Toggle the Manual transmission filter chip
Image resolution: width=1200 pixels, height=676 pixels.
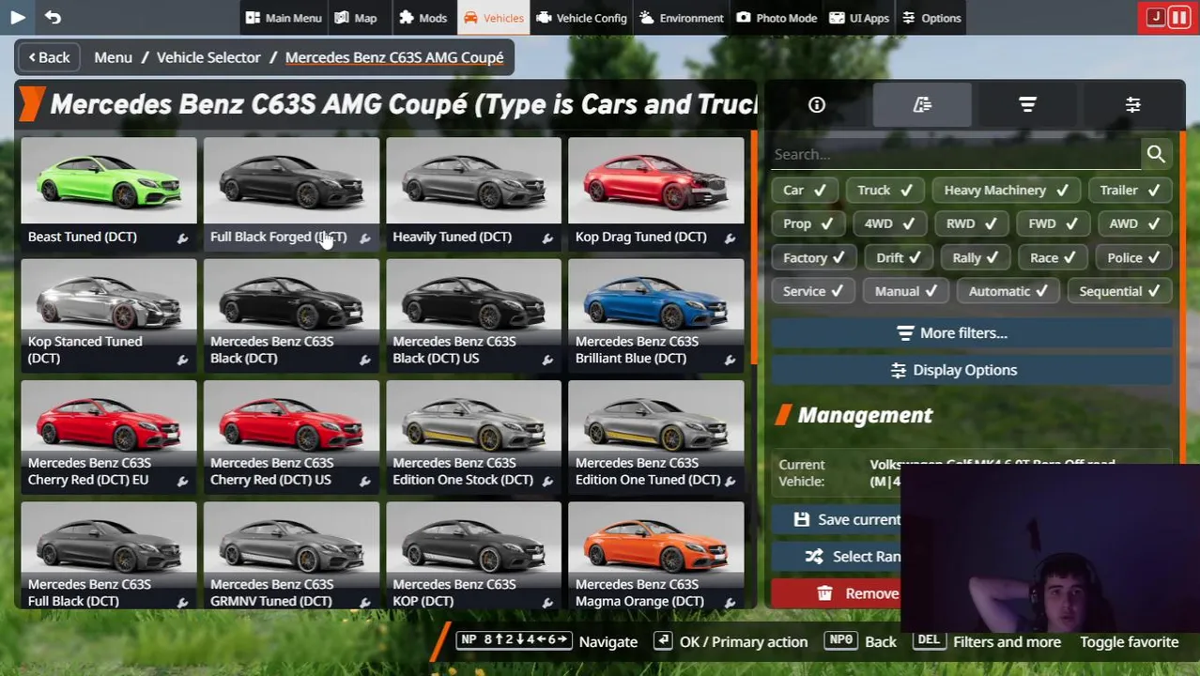point(905,291)
